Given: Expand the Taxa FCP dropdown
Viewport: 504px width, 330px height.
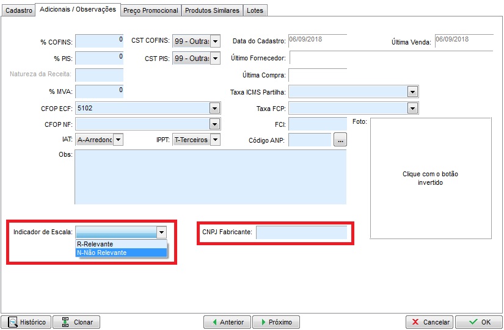Looking at the screenshot, I should 413,108.
